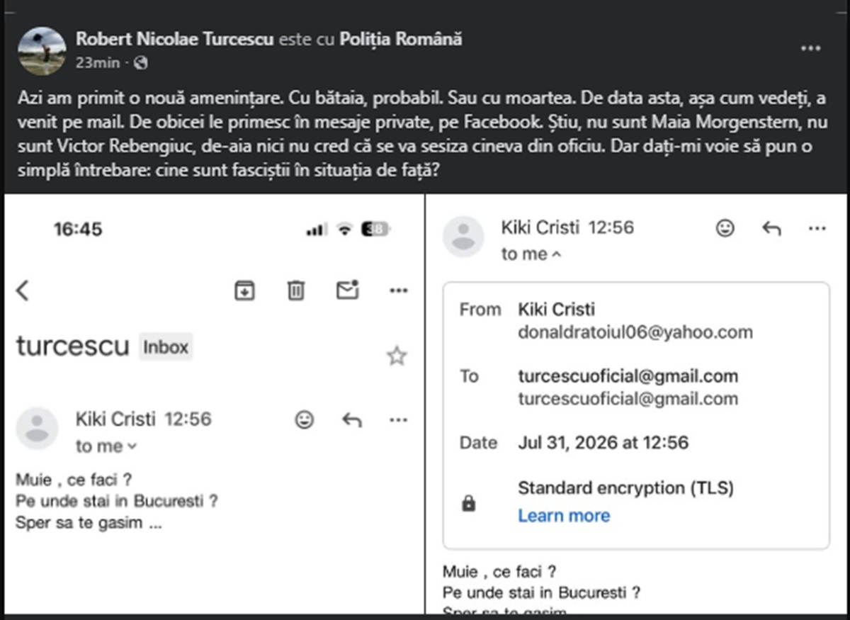Open the Facebook post three-dot options menu
The image size is (850, 620).
810,49
